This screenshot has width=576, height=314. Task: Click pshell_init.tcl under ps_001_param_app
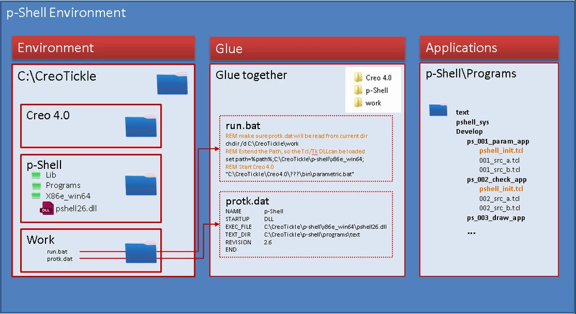click(x=501, y=150)
